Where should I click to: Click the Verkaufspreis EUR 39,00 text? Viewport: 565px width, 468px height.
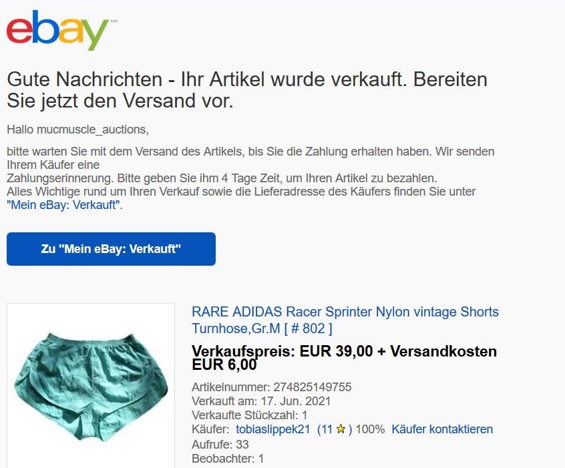tap(282, 351)
